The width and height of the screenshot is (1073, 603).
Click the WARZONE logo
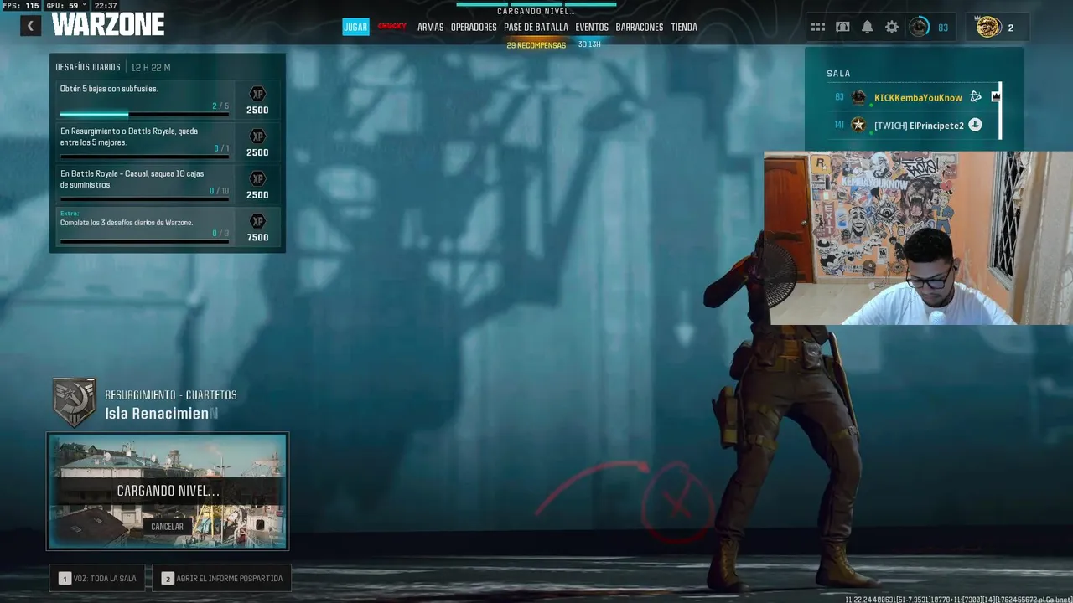coord(108,25)
